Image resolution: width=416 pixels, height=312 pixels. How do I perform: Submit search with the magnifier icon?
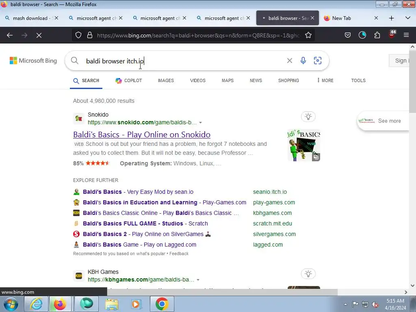click(75, 61)
